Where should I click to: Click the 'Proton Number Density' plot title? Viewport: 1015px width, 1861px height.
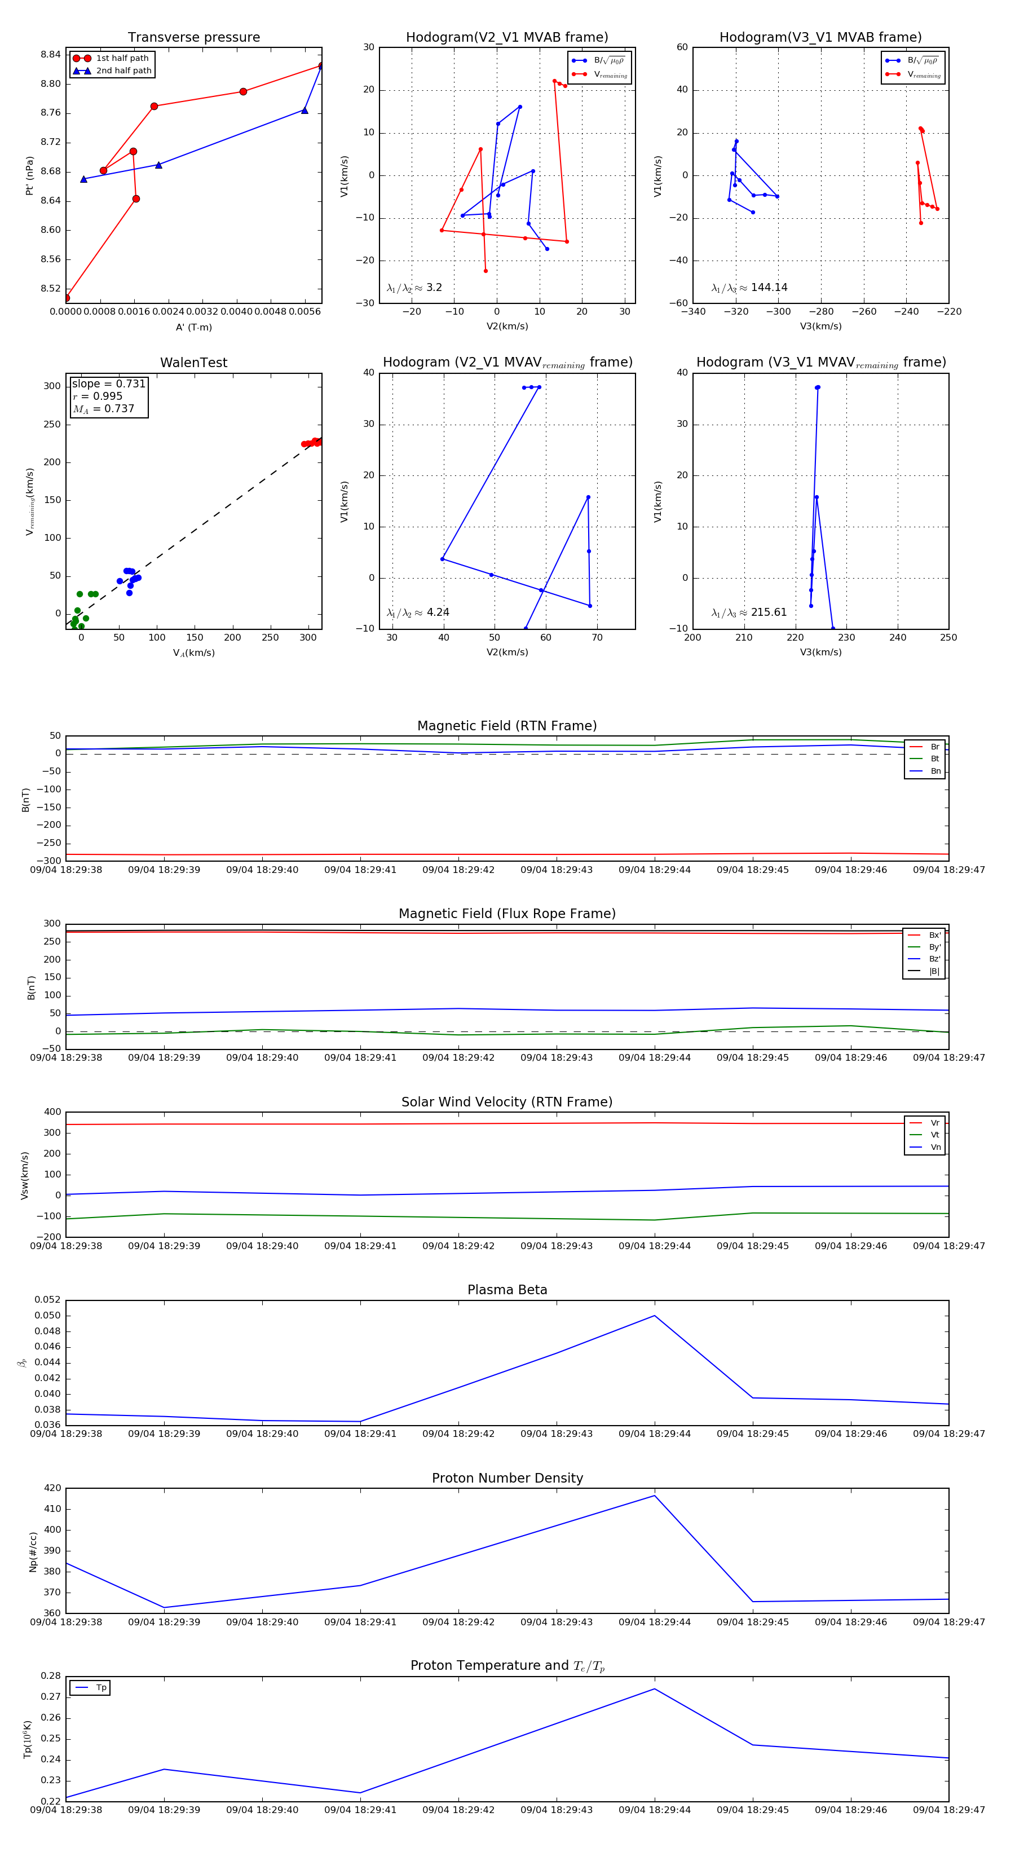pyautogui.click(x=506, y=1478)
